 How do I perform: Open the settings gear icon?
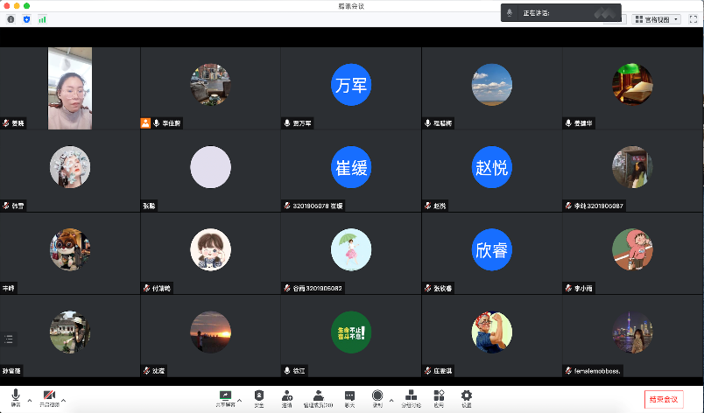click(x=467, y=397)
